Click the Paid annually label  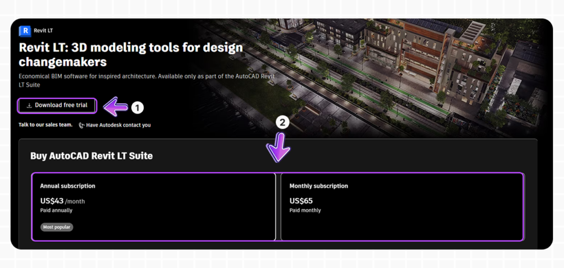coord(56,210)
